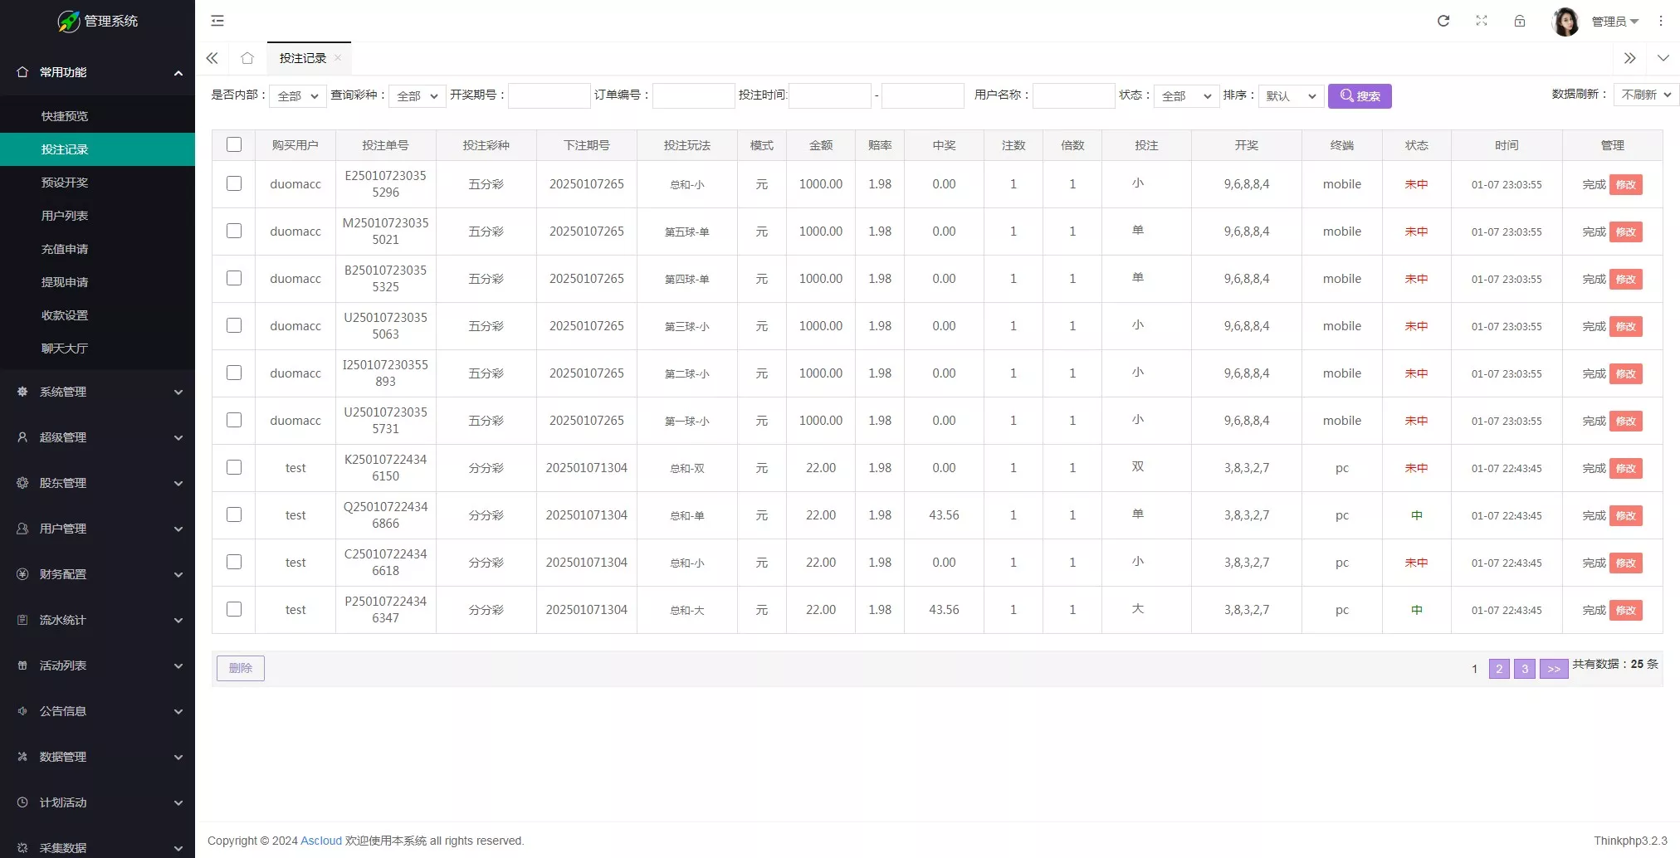Open the vertical three-dot more menu
The image size is (1680, 858).
tap(1661, 21)
